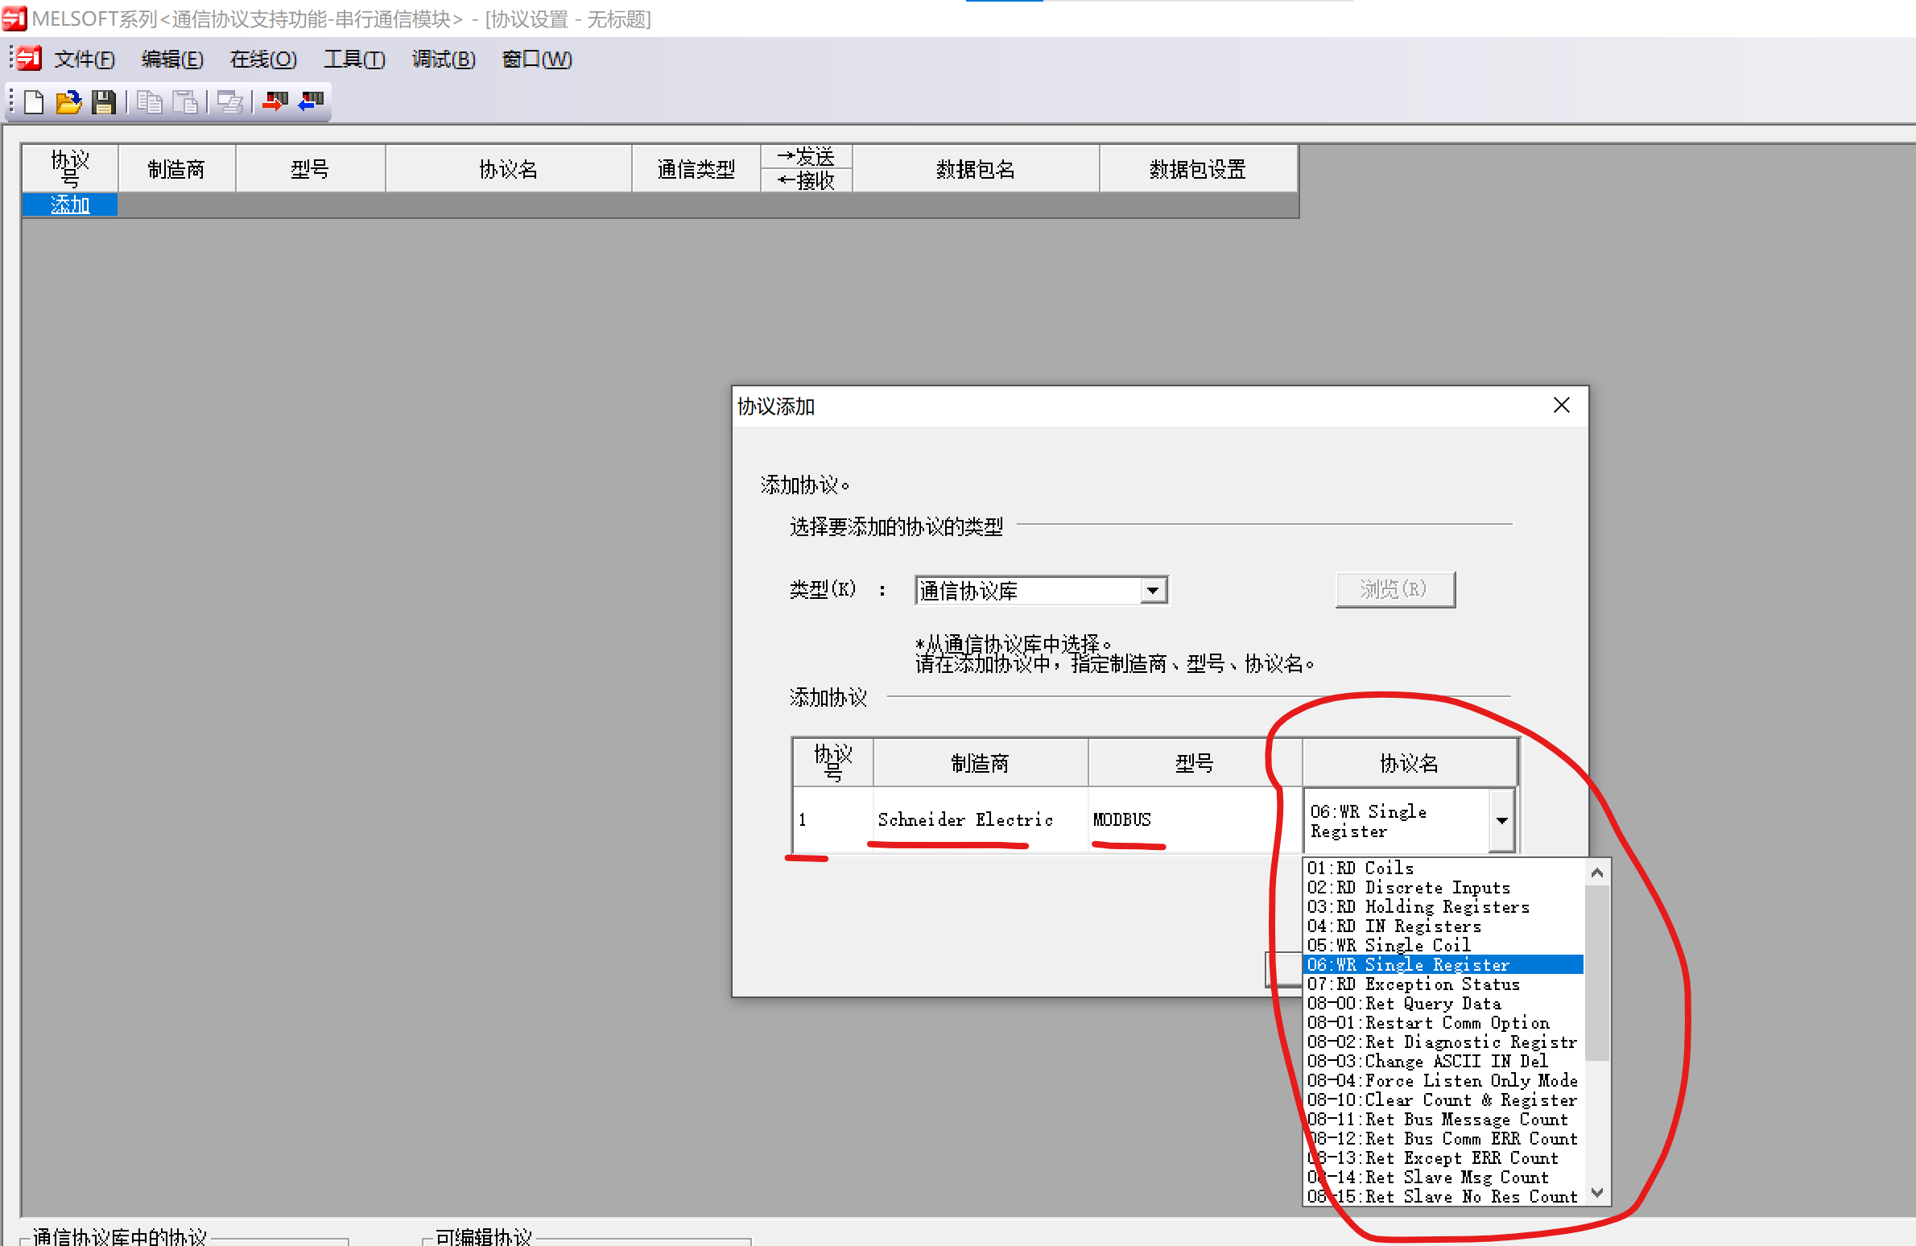The height and width of the screenshot is (1246, 1916).
Task: Click the disabled 浏览(R) button
Action: (x=1394, y=590)
